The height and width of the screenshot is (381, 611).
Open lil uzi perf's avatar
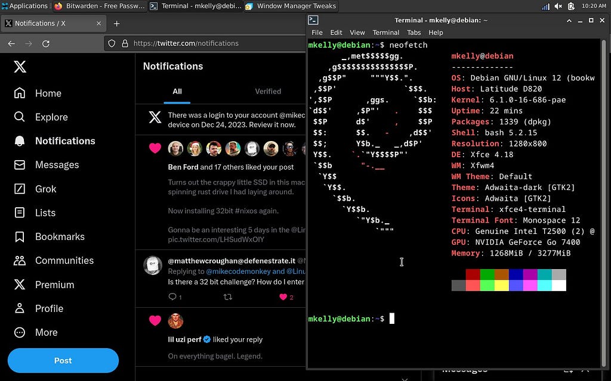coord(176,321)
